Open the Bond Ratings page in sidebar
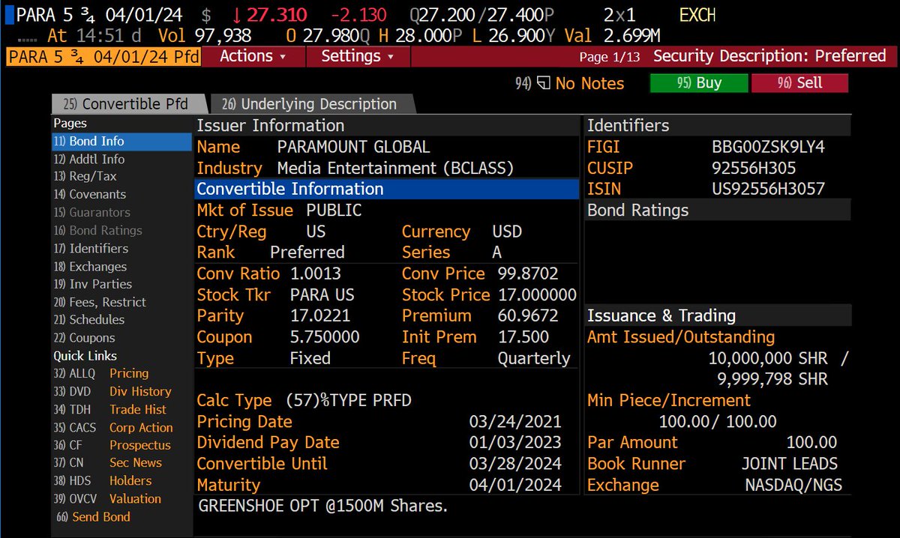The height and width of the screenshot is (538, 900). tap(97, 230)
